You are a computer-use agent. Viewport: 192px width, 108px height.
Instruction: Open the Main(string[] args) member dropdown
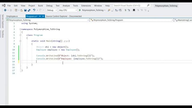click(183, 20)
